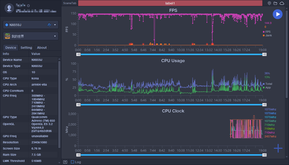Click the cloud upload icon
Image resolution: width=289 pixels, height=165 pixels.
click(282, 3)
